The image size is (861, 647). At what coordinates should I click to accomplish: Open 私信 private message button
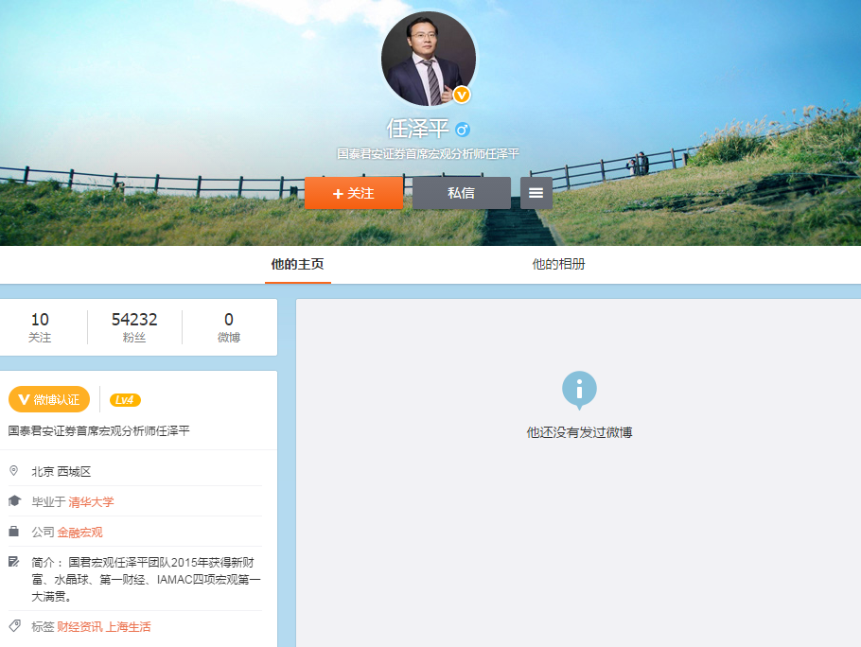tap(462, 193)
